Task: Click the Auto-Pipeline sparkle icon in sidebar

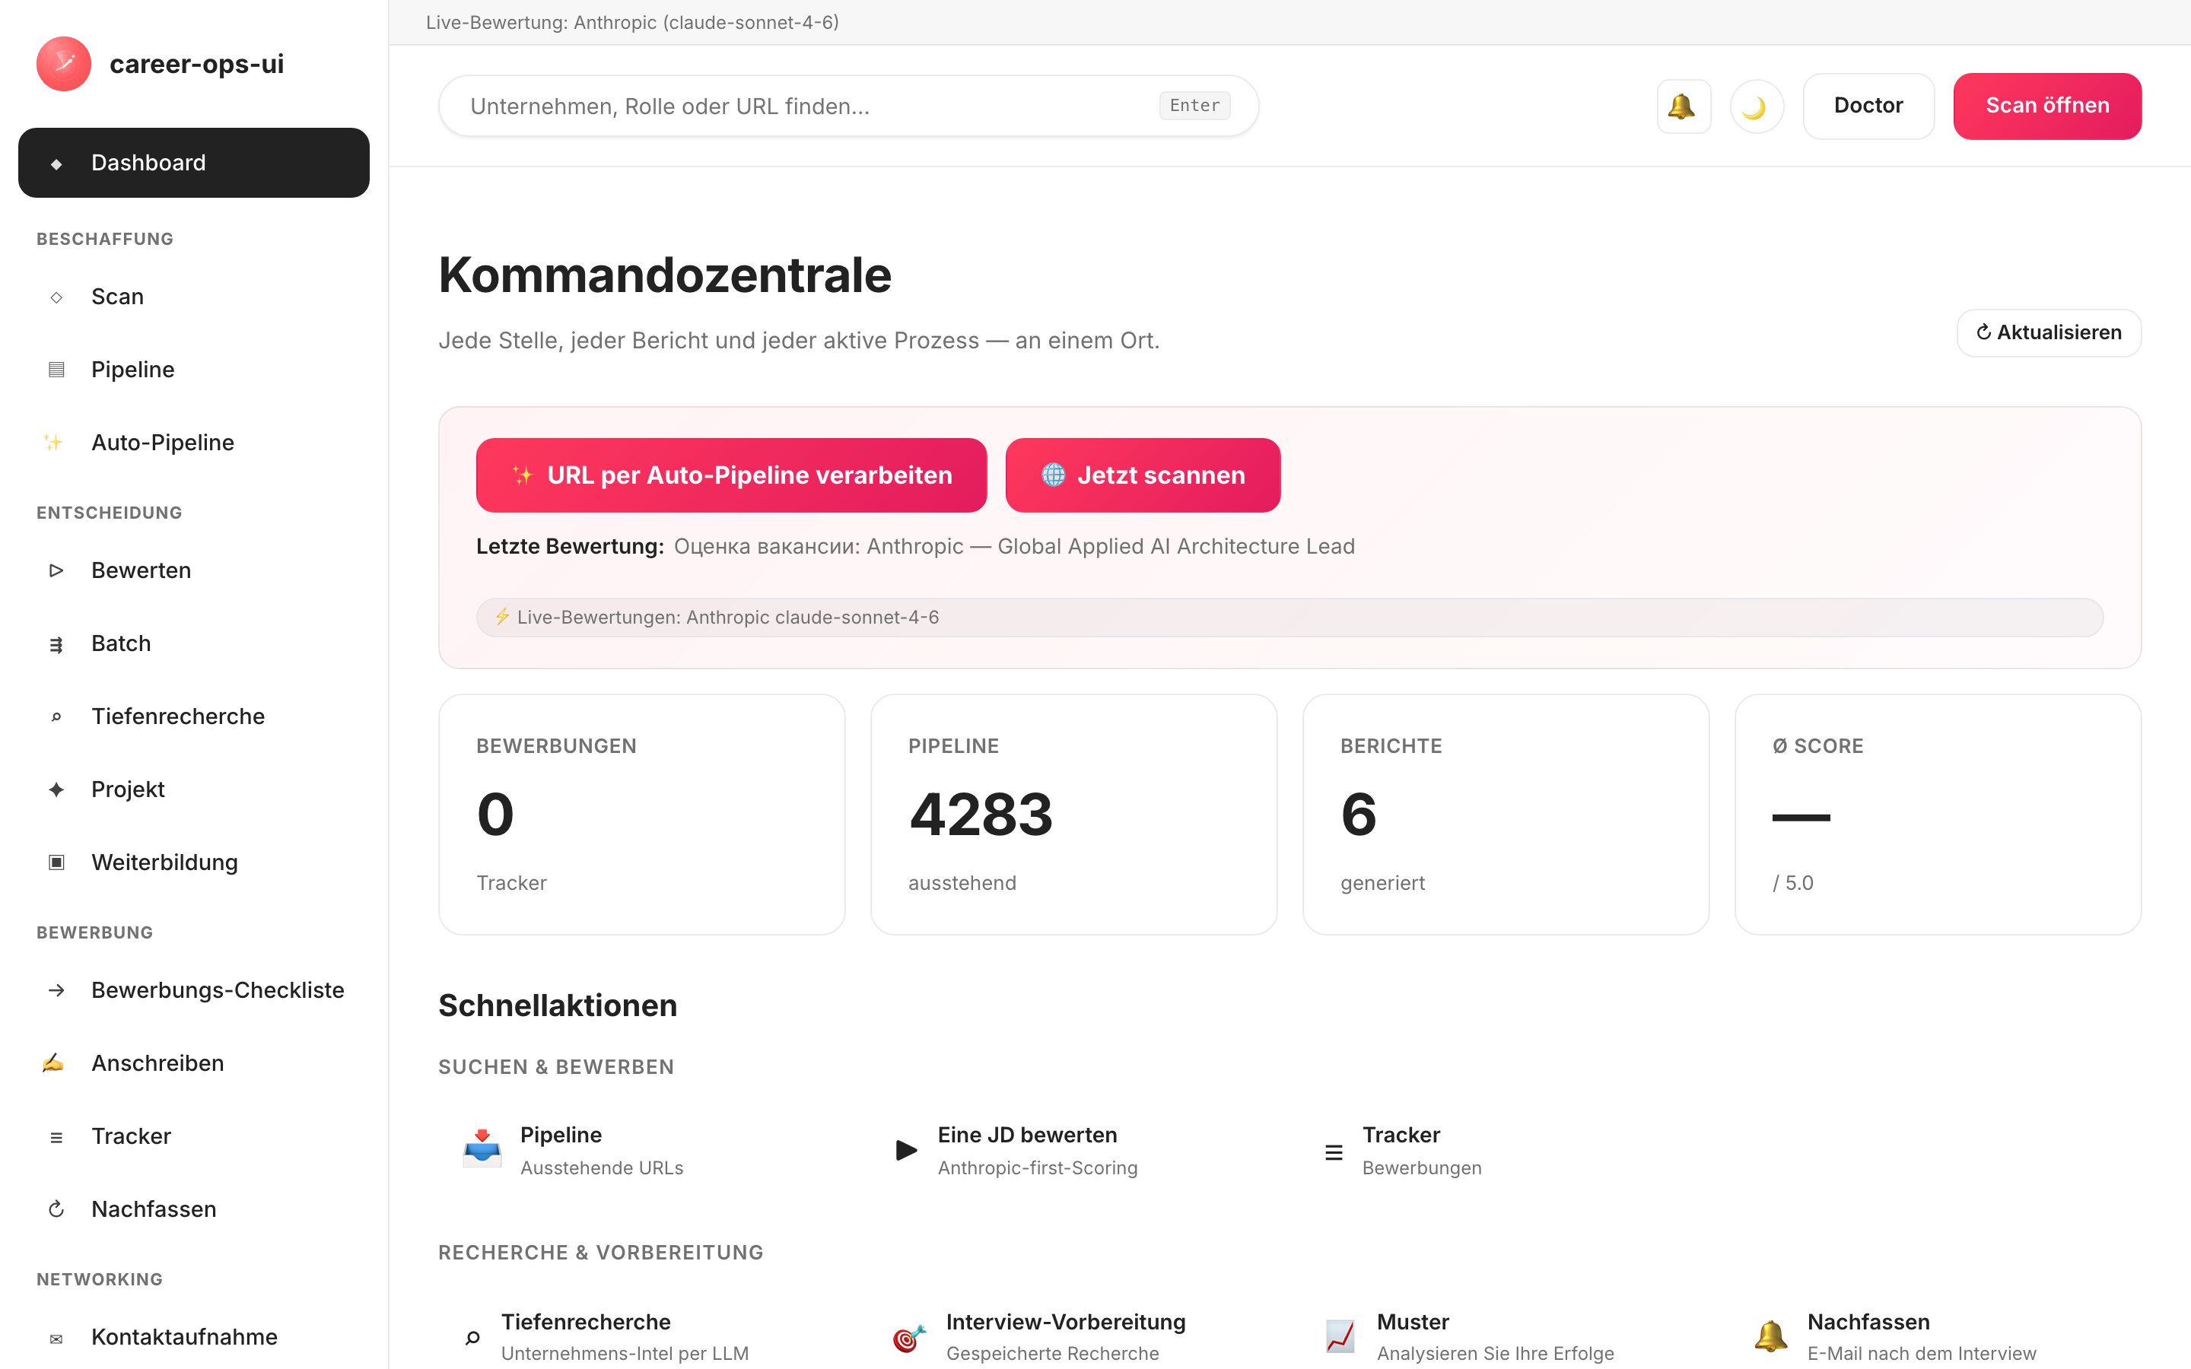Action: coord(53,443)
